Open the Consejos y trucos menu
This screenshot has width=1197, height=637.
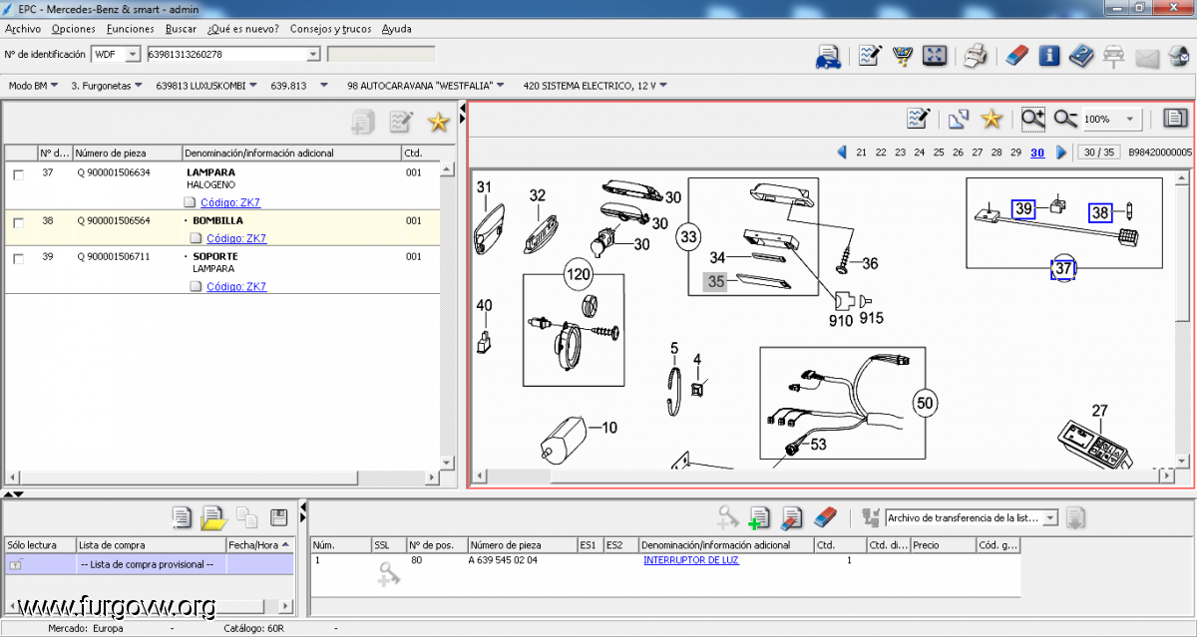click(330, 29)
